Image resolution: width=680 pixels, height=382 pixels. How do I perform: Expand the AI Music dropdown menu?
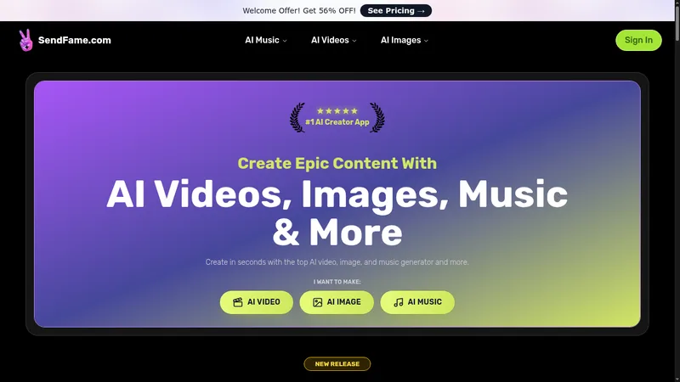point(266,40)
